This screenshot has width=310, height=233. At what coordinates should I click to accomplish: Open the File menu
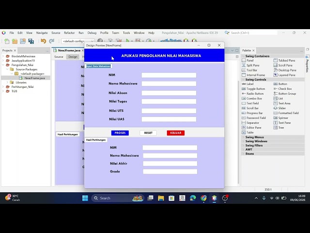click(x=12, y=33)
